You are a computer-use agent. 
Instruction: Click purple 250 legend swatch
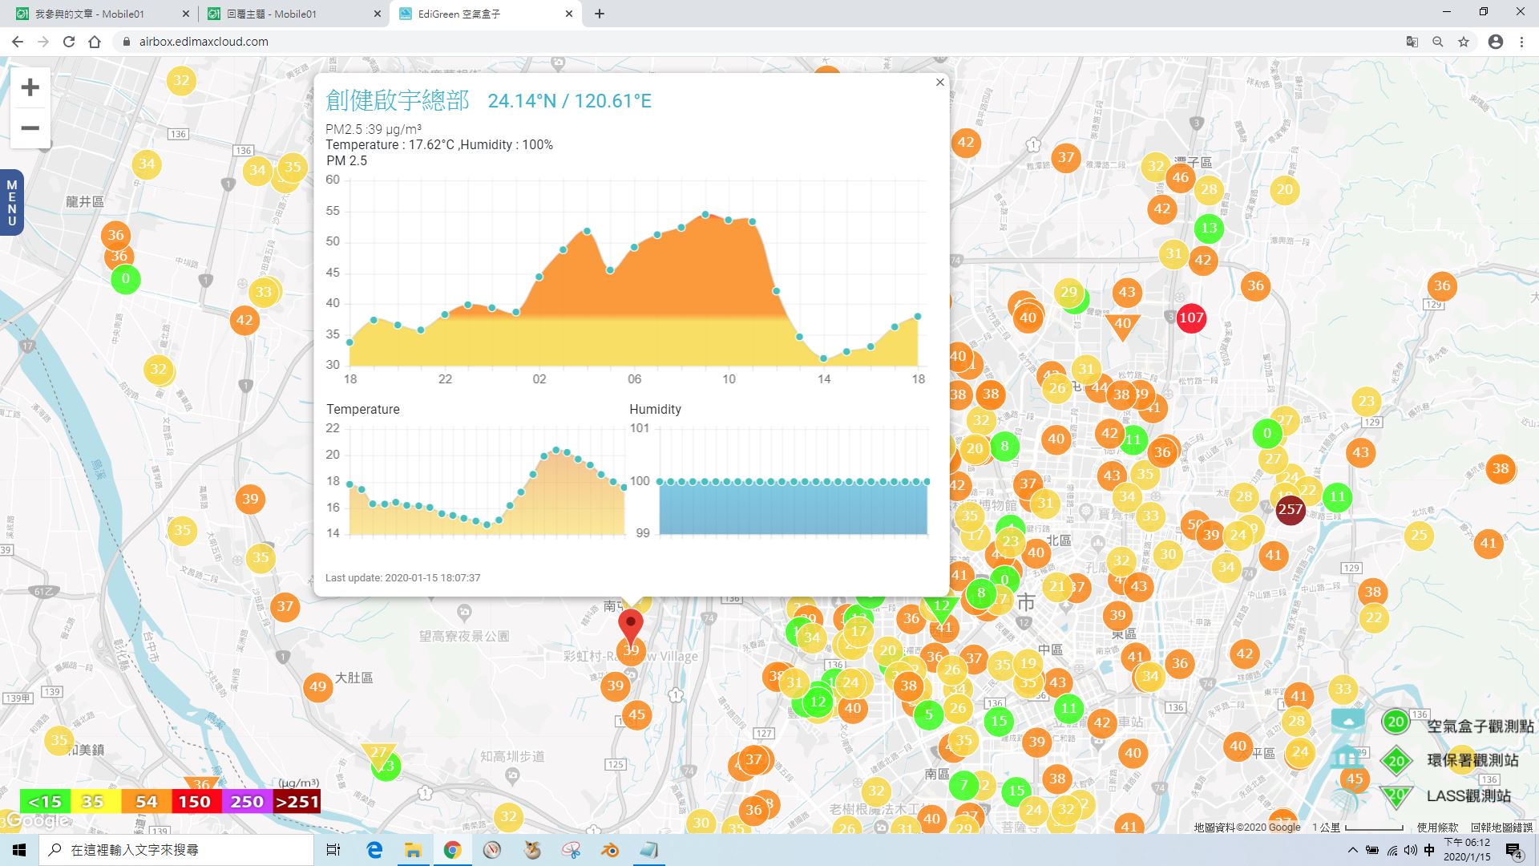[247, 802]
